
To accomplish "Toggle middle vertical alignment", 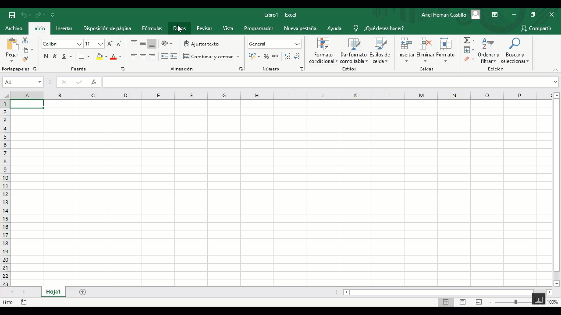I will tap(143, 44).
